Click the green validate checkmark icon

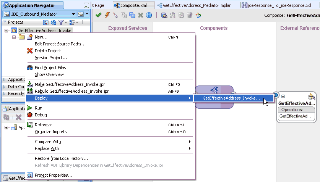click(x=99, y=15)
